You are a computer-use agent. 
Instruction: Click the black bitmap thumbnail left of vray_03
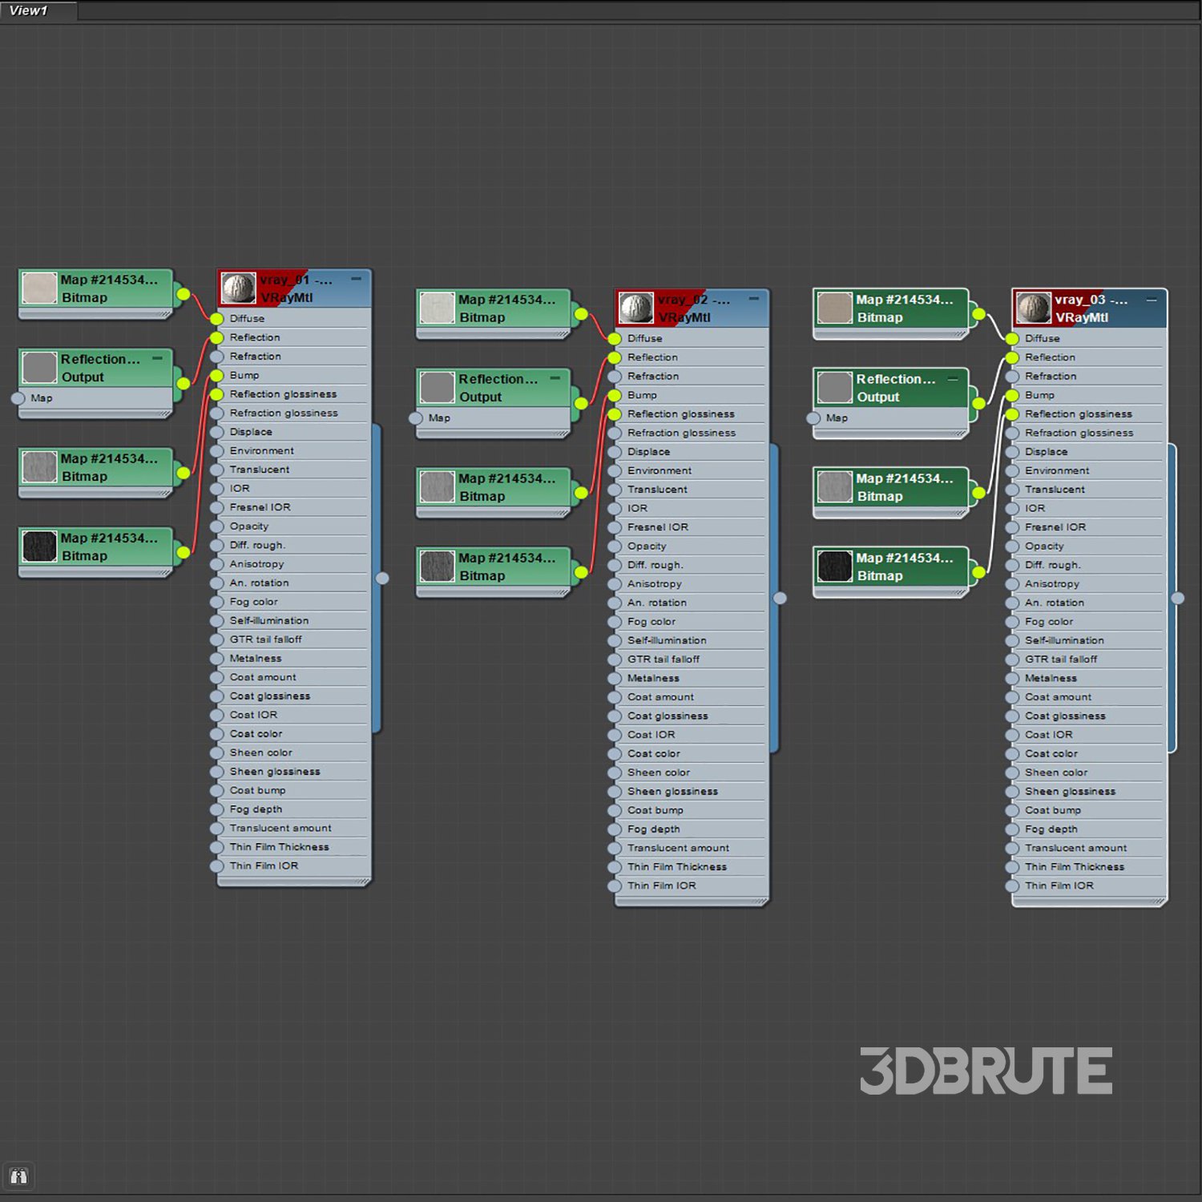tap(834, 567)
